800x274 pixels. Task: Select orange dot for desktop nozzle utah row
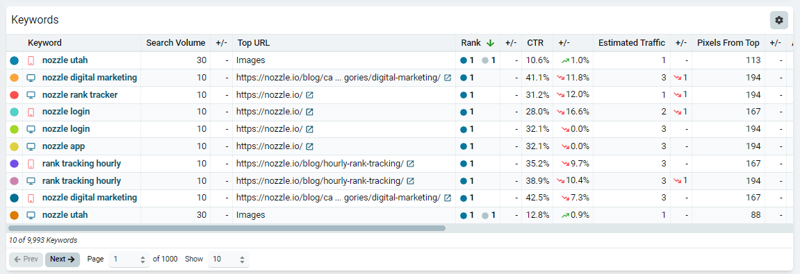[15, 216]
